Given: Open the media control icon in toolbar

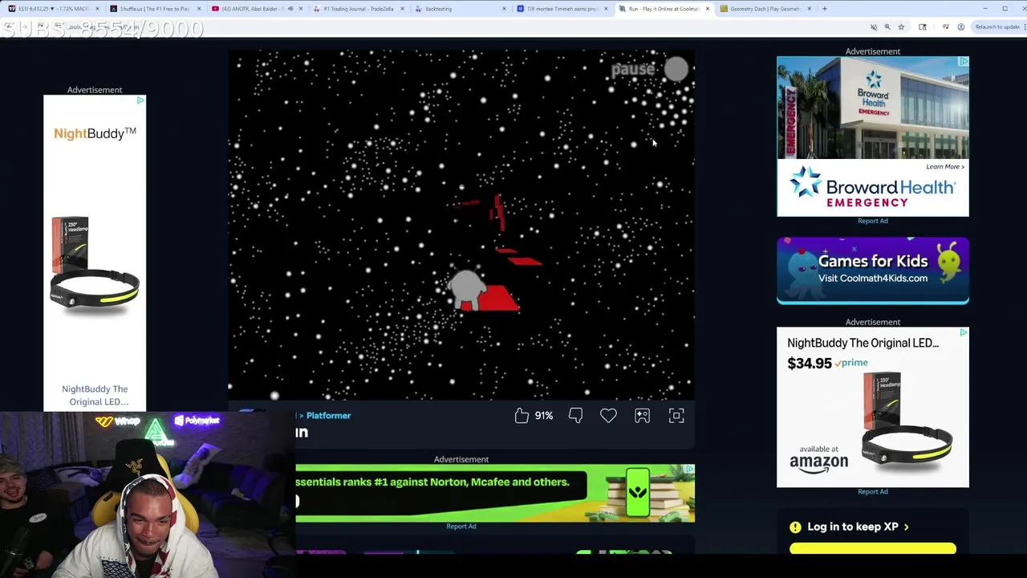Looking at the screenshot, I should click(946, 26).
